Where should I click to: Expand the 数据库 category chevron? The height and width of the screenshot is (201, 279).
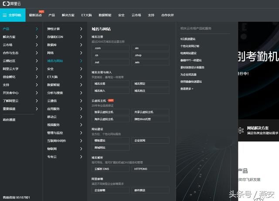81,45
